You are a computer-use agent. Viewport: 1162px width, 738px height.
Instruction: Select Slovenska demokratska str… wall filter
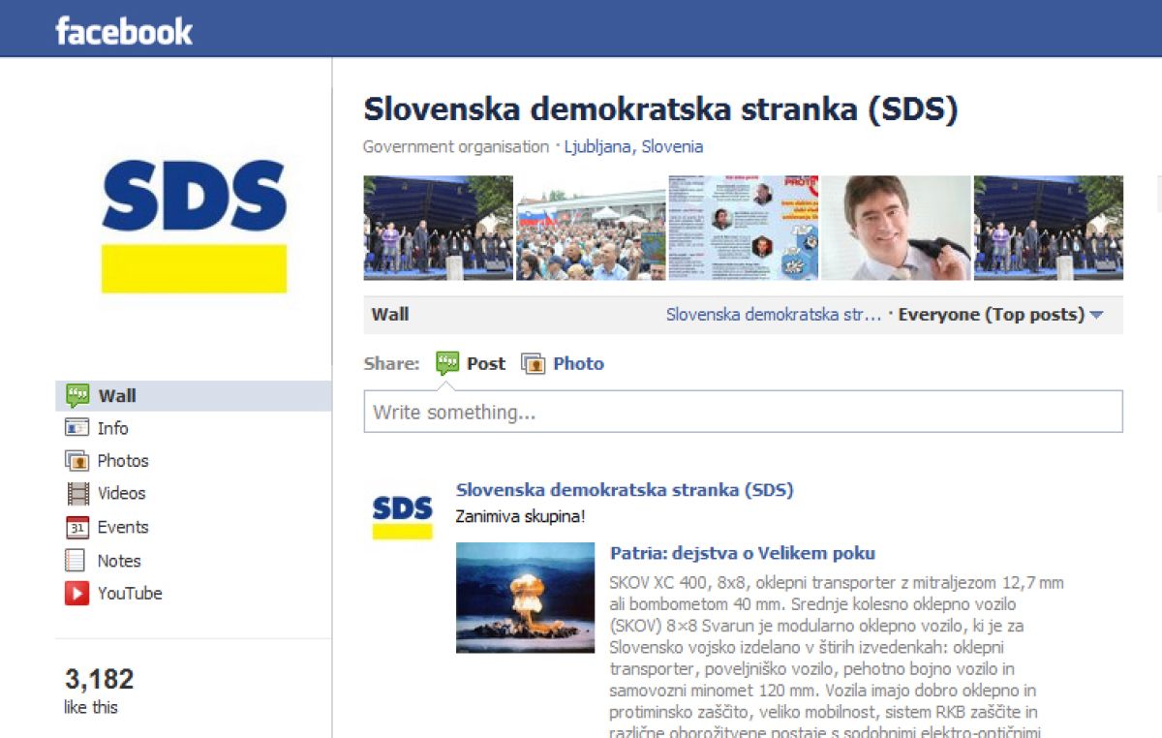pos(774,315)
